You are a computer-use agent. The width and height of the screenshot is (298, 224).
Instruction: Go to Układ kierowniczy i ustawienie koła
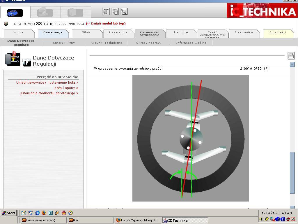(47, 83)
